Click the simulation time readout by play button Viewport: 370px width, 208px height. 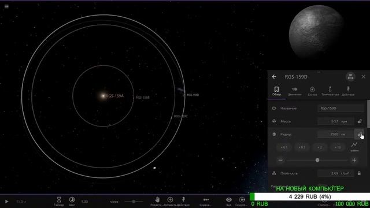coord(21,202)
